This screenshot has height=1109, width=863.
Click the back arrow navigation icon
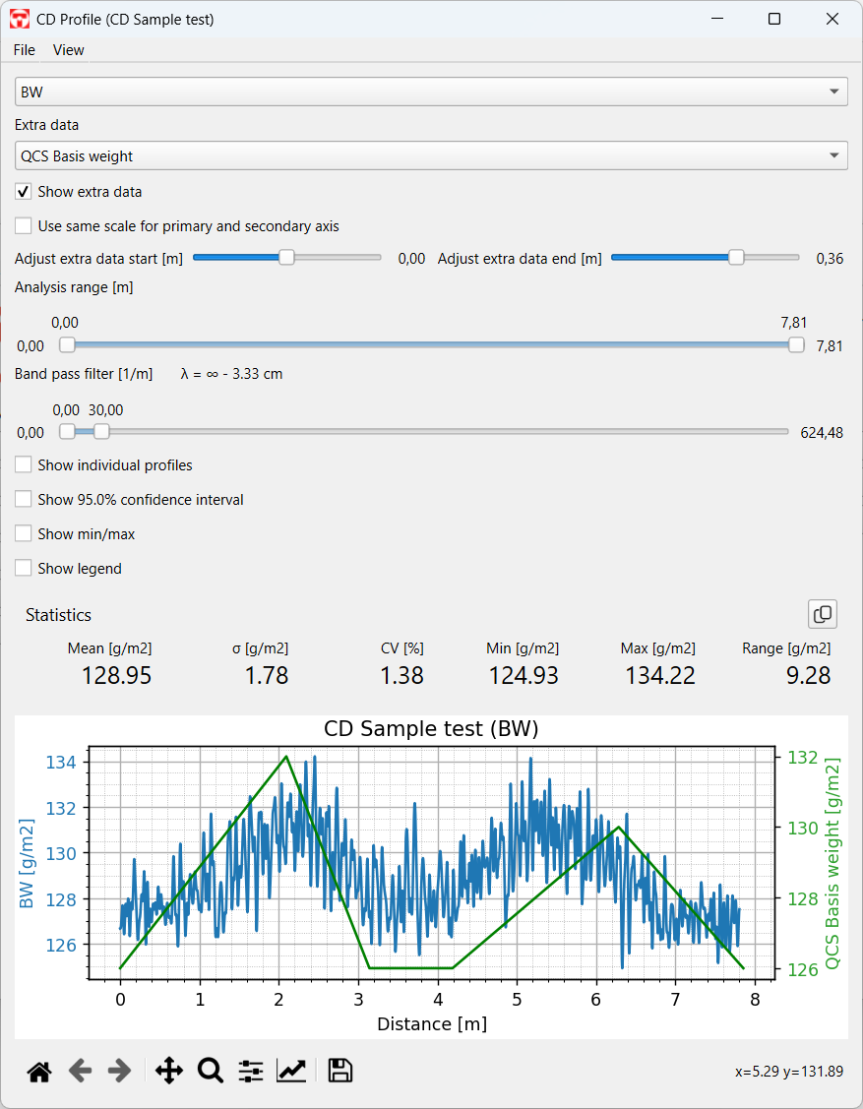click(x=80, y=1071)
